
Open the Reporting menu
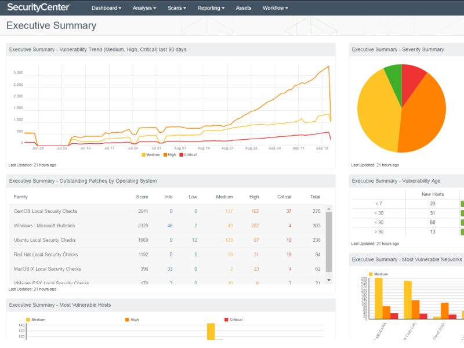point(211,8)
